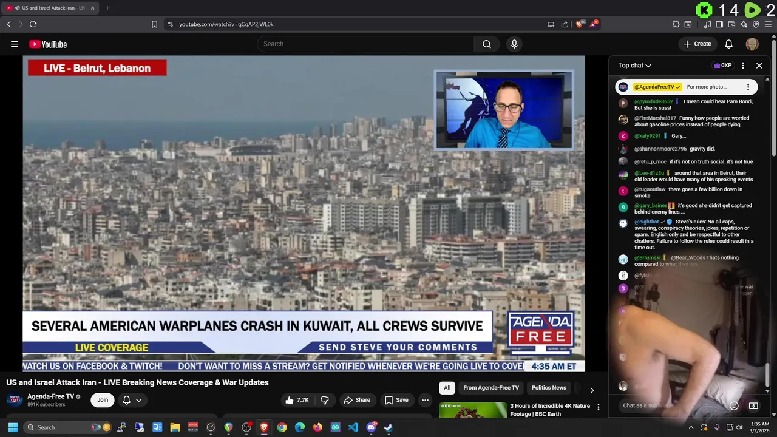The image size is (777, 437).
Task: Open Discord from the taskbar
Action: [371, 427]
